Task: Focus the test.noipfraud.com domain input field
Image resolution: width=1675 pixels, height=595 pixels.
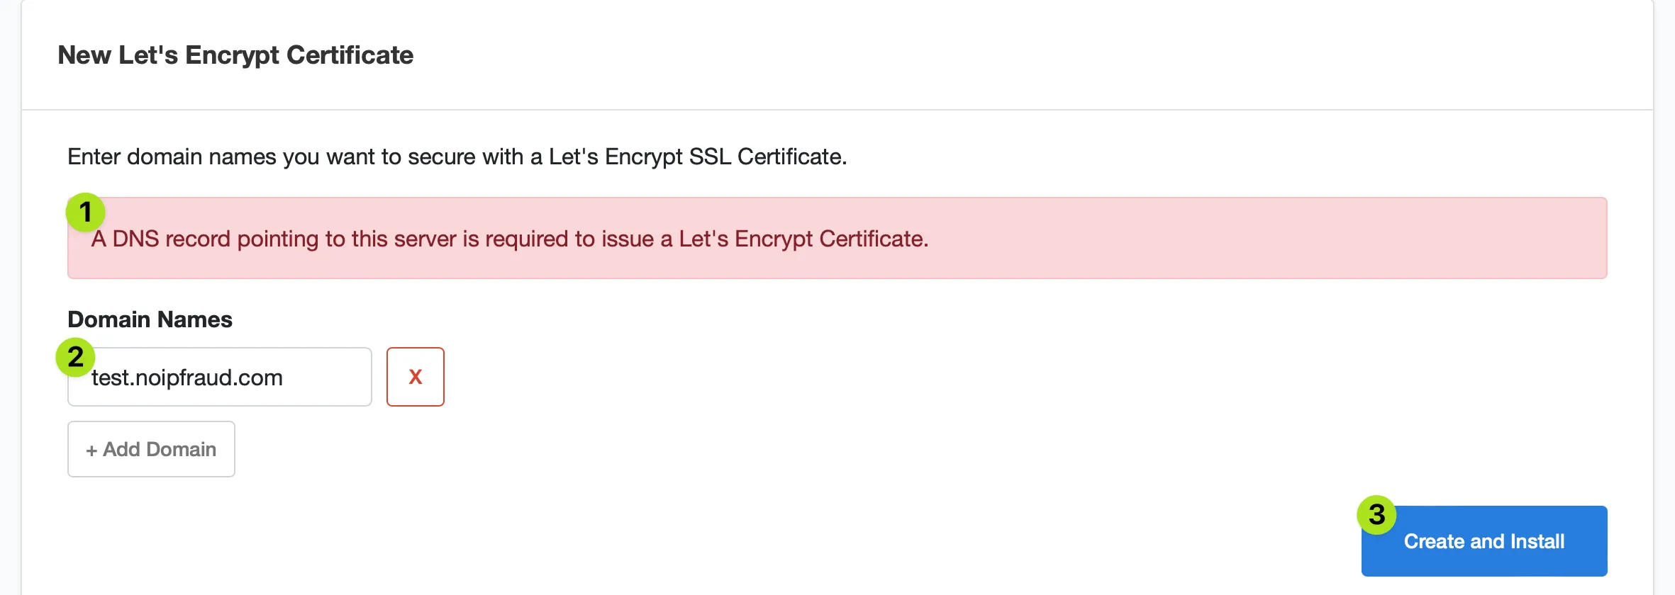Action: click(219, 377)
